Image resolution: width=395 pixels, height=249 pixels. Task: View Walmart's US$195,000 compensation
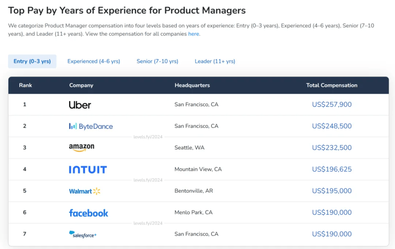pyautogui.click(x=332, y=191)
